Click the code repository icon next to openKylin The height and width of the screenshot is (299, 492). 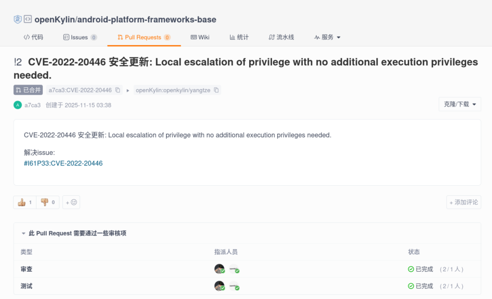point(28,19)
